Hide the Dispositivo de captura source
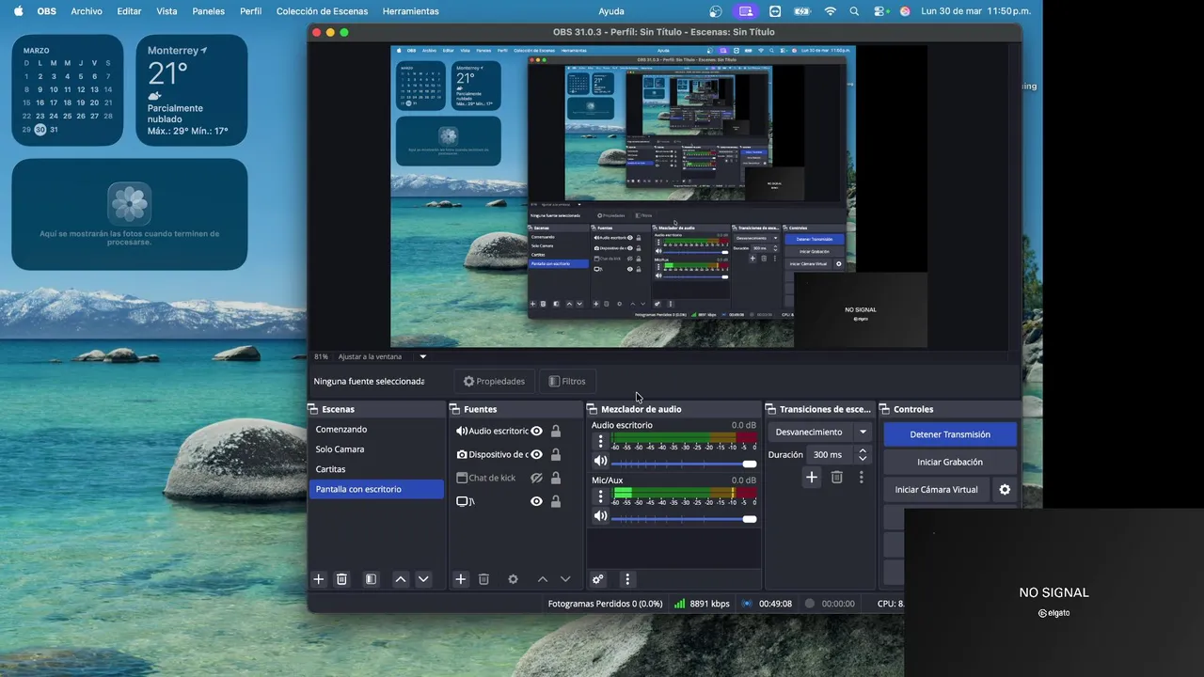The height and width of the screenshot is (677, 1204). [536, 454]
